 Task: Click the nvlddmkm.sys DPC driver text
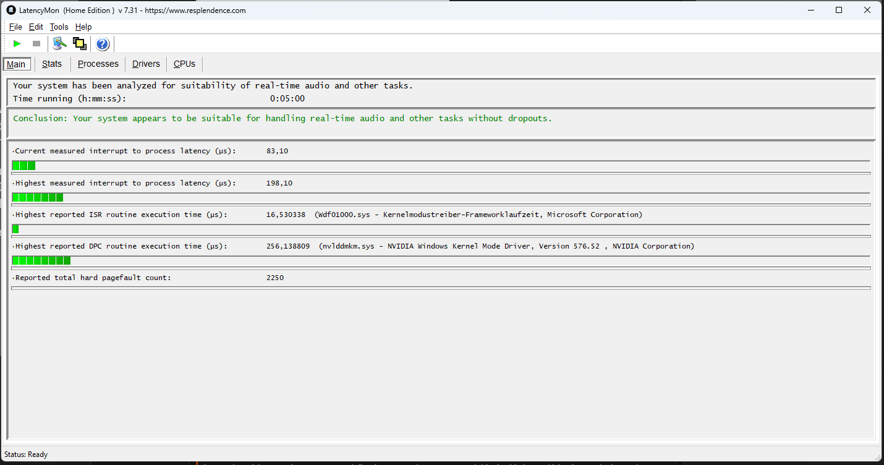click(507, 246)
